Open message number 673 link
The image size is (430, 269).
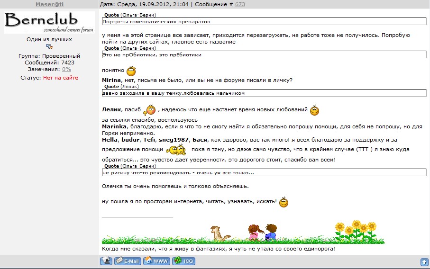tap(240, 4)
